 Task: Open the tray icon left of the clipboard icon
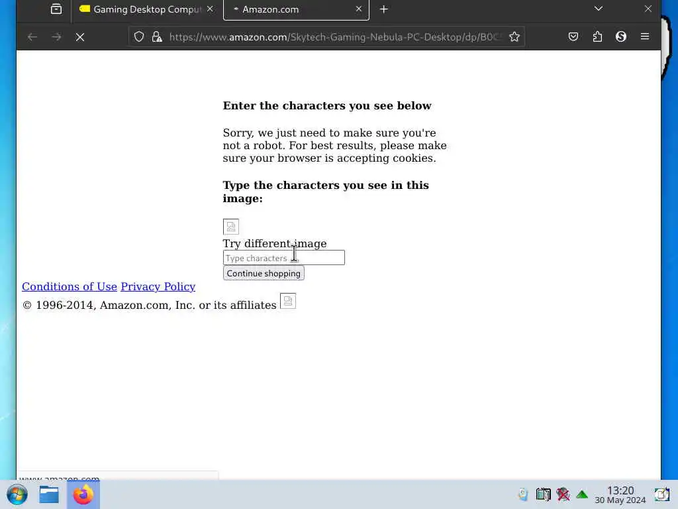coord(523,494)
